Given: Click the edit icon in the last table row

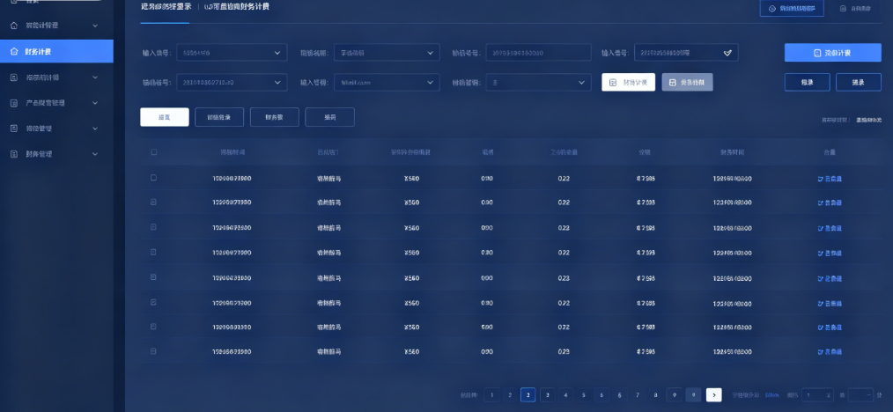Looking at the screenshot, I should tap(821, 351).
